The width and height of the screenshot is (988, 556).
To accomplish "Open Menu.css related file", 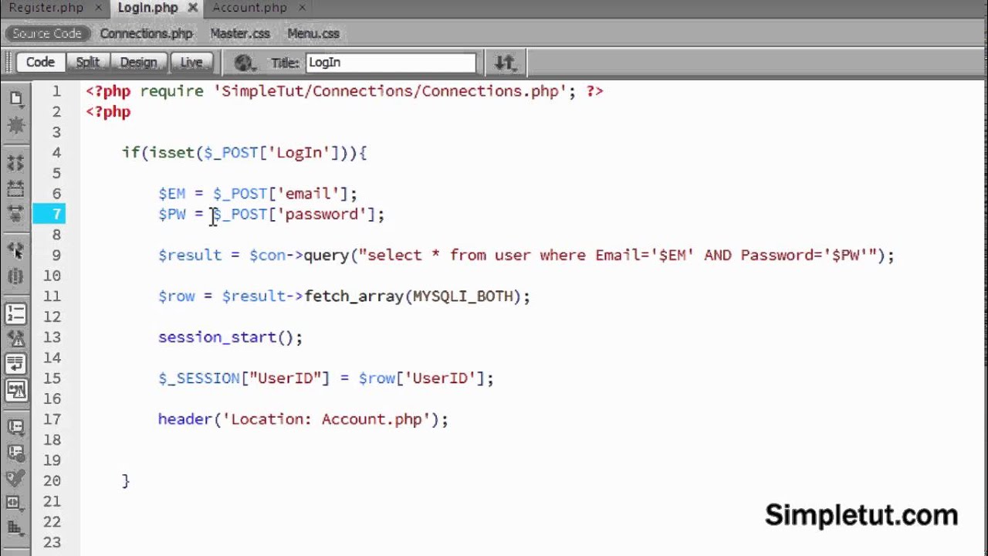I will tap(313, 33).
